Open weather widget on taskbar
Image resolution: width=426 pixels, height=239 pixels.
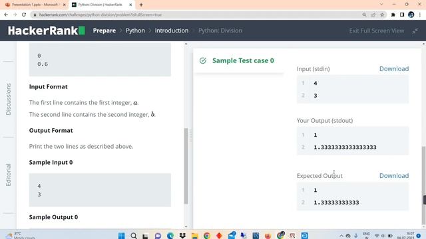tap(21, 235)
